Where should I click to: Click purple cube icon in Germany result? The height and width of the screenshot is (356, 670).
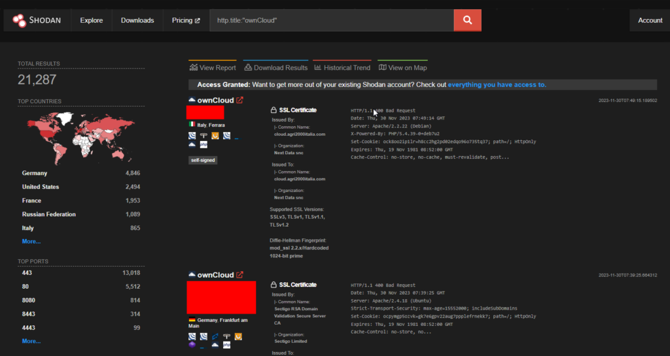tap(192, 345)
